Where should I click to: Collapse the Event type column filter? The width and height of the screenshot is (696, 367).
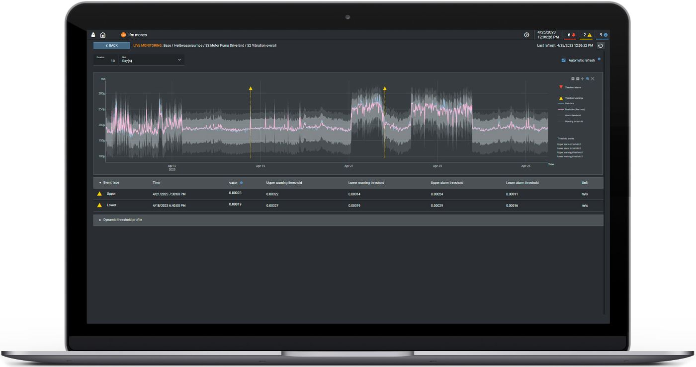point(101,182)
